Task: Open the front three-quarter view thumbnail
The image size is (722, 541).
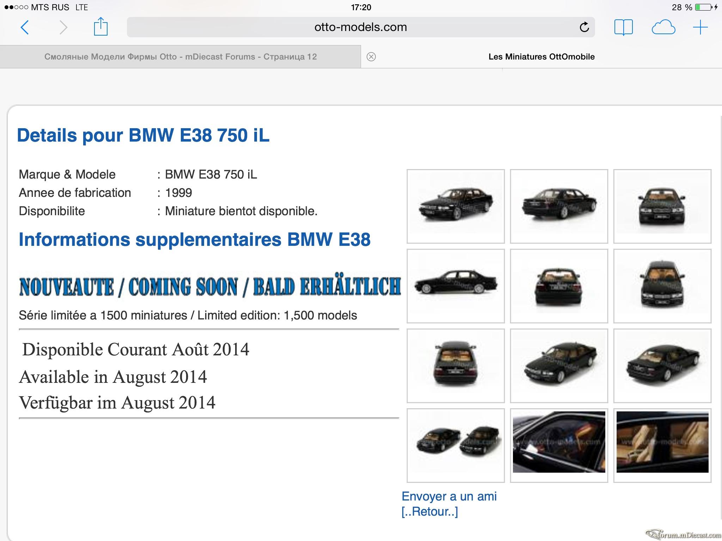Action: coord(455,206)
